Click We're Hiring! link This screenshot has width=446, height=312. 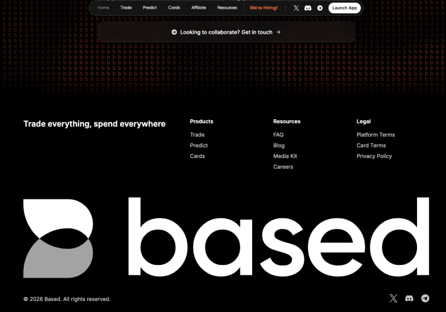coord(264,8)
